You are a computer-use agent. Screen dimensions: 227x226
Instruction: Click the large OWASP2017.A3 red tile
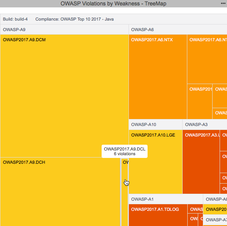201,162
